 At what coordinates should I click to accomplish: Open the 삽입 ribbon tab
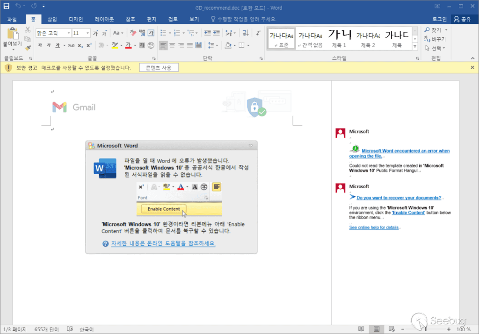click(x=52, y=19)
